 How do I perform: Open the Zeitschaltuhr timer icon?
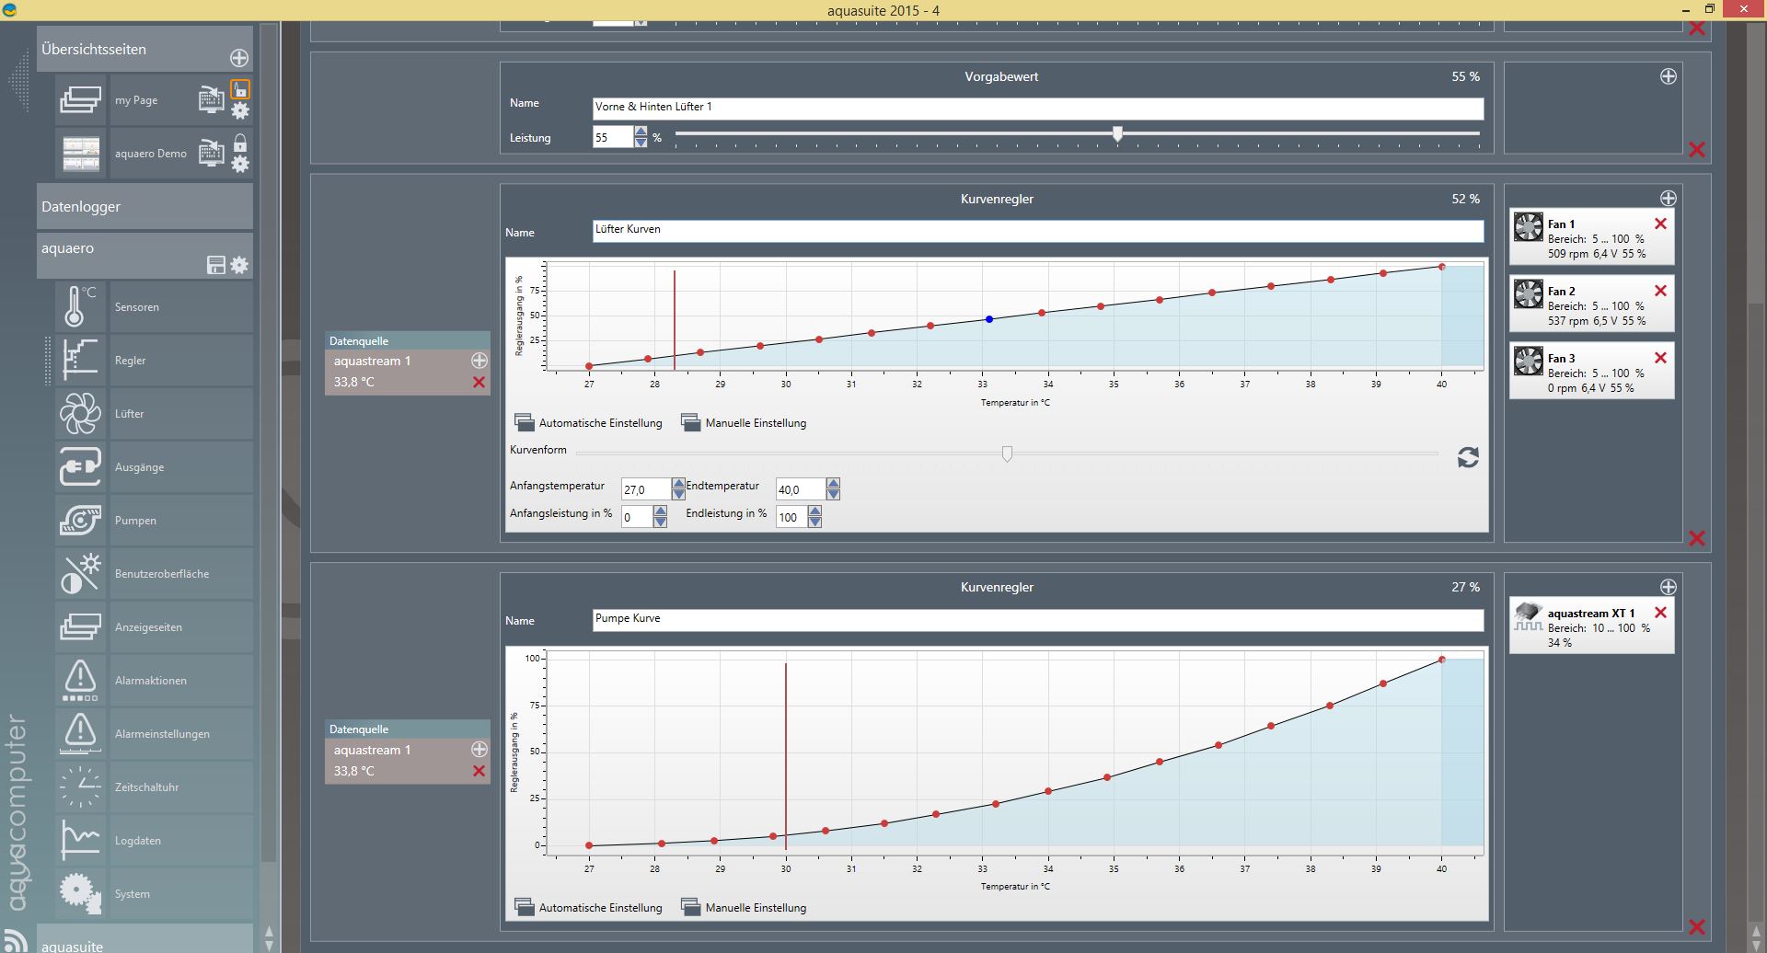click(80, 787)
